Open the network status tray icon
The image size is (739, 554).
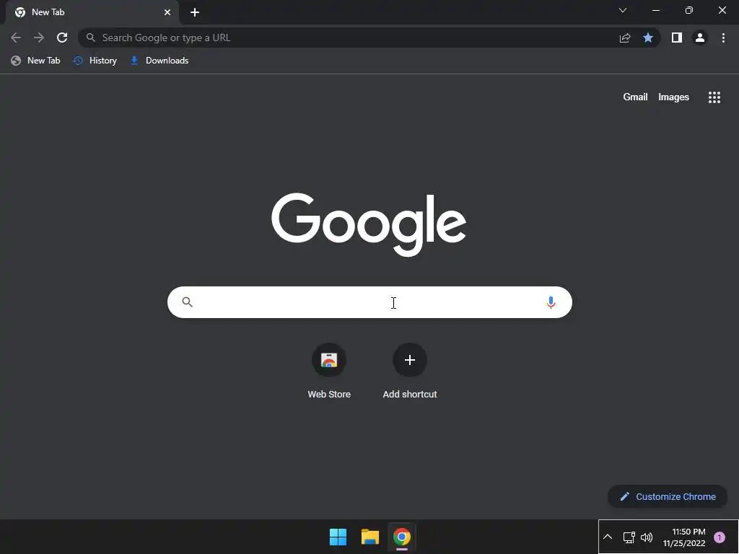629,537
